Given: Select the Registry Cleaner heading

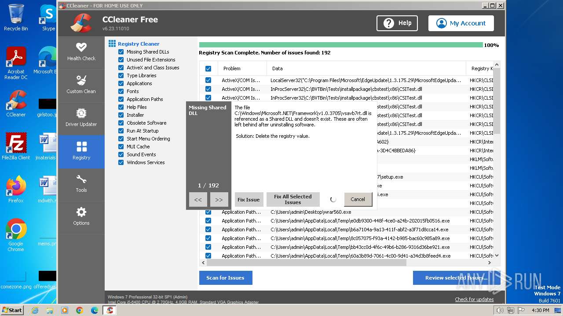Looking at the screenshot, I should [x=139, y=44].
